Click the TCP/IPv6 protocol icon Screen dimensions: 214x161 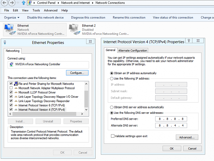coord(16,105)
